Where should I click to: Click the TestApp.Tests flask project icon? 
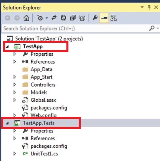17,123
